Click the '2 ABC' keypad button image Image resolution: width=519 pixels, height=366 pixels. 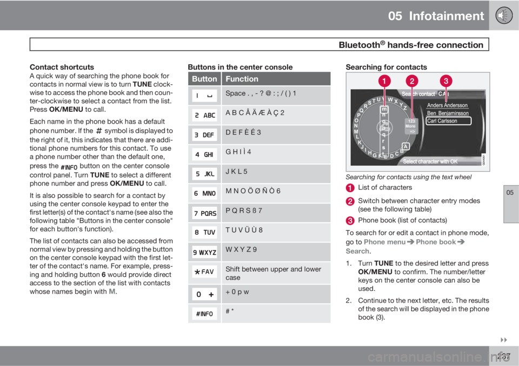click(x=204, y=116)
